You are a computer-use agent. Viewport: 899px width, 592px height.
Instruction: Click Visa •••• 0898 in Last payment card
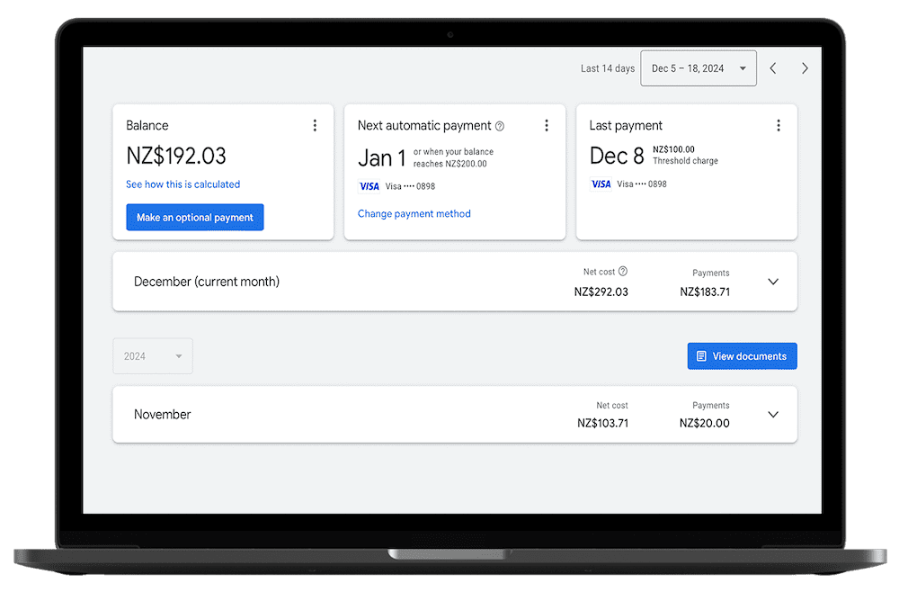tap(642, 184)
